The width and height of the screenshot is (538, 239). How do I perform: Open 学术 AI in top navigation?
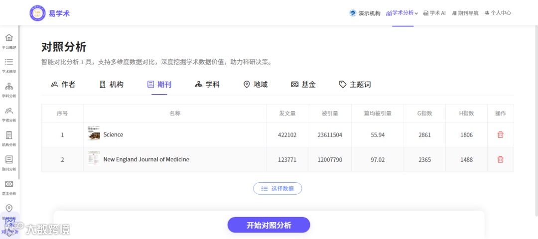pyautogui.click(x=434, y=13)
